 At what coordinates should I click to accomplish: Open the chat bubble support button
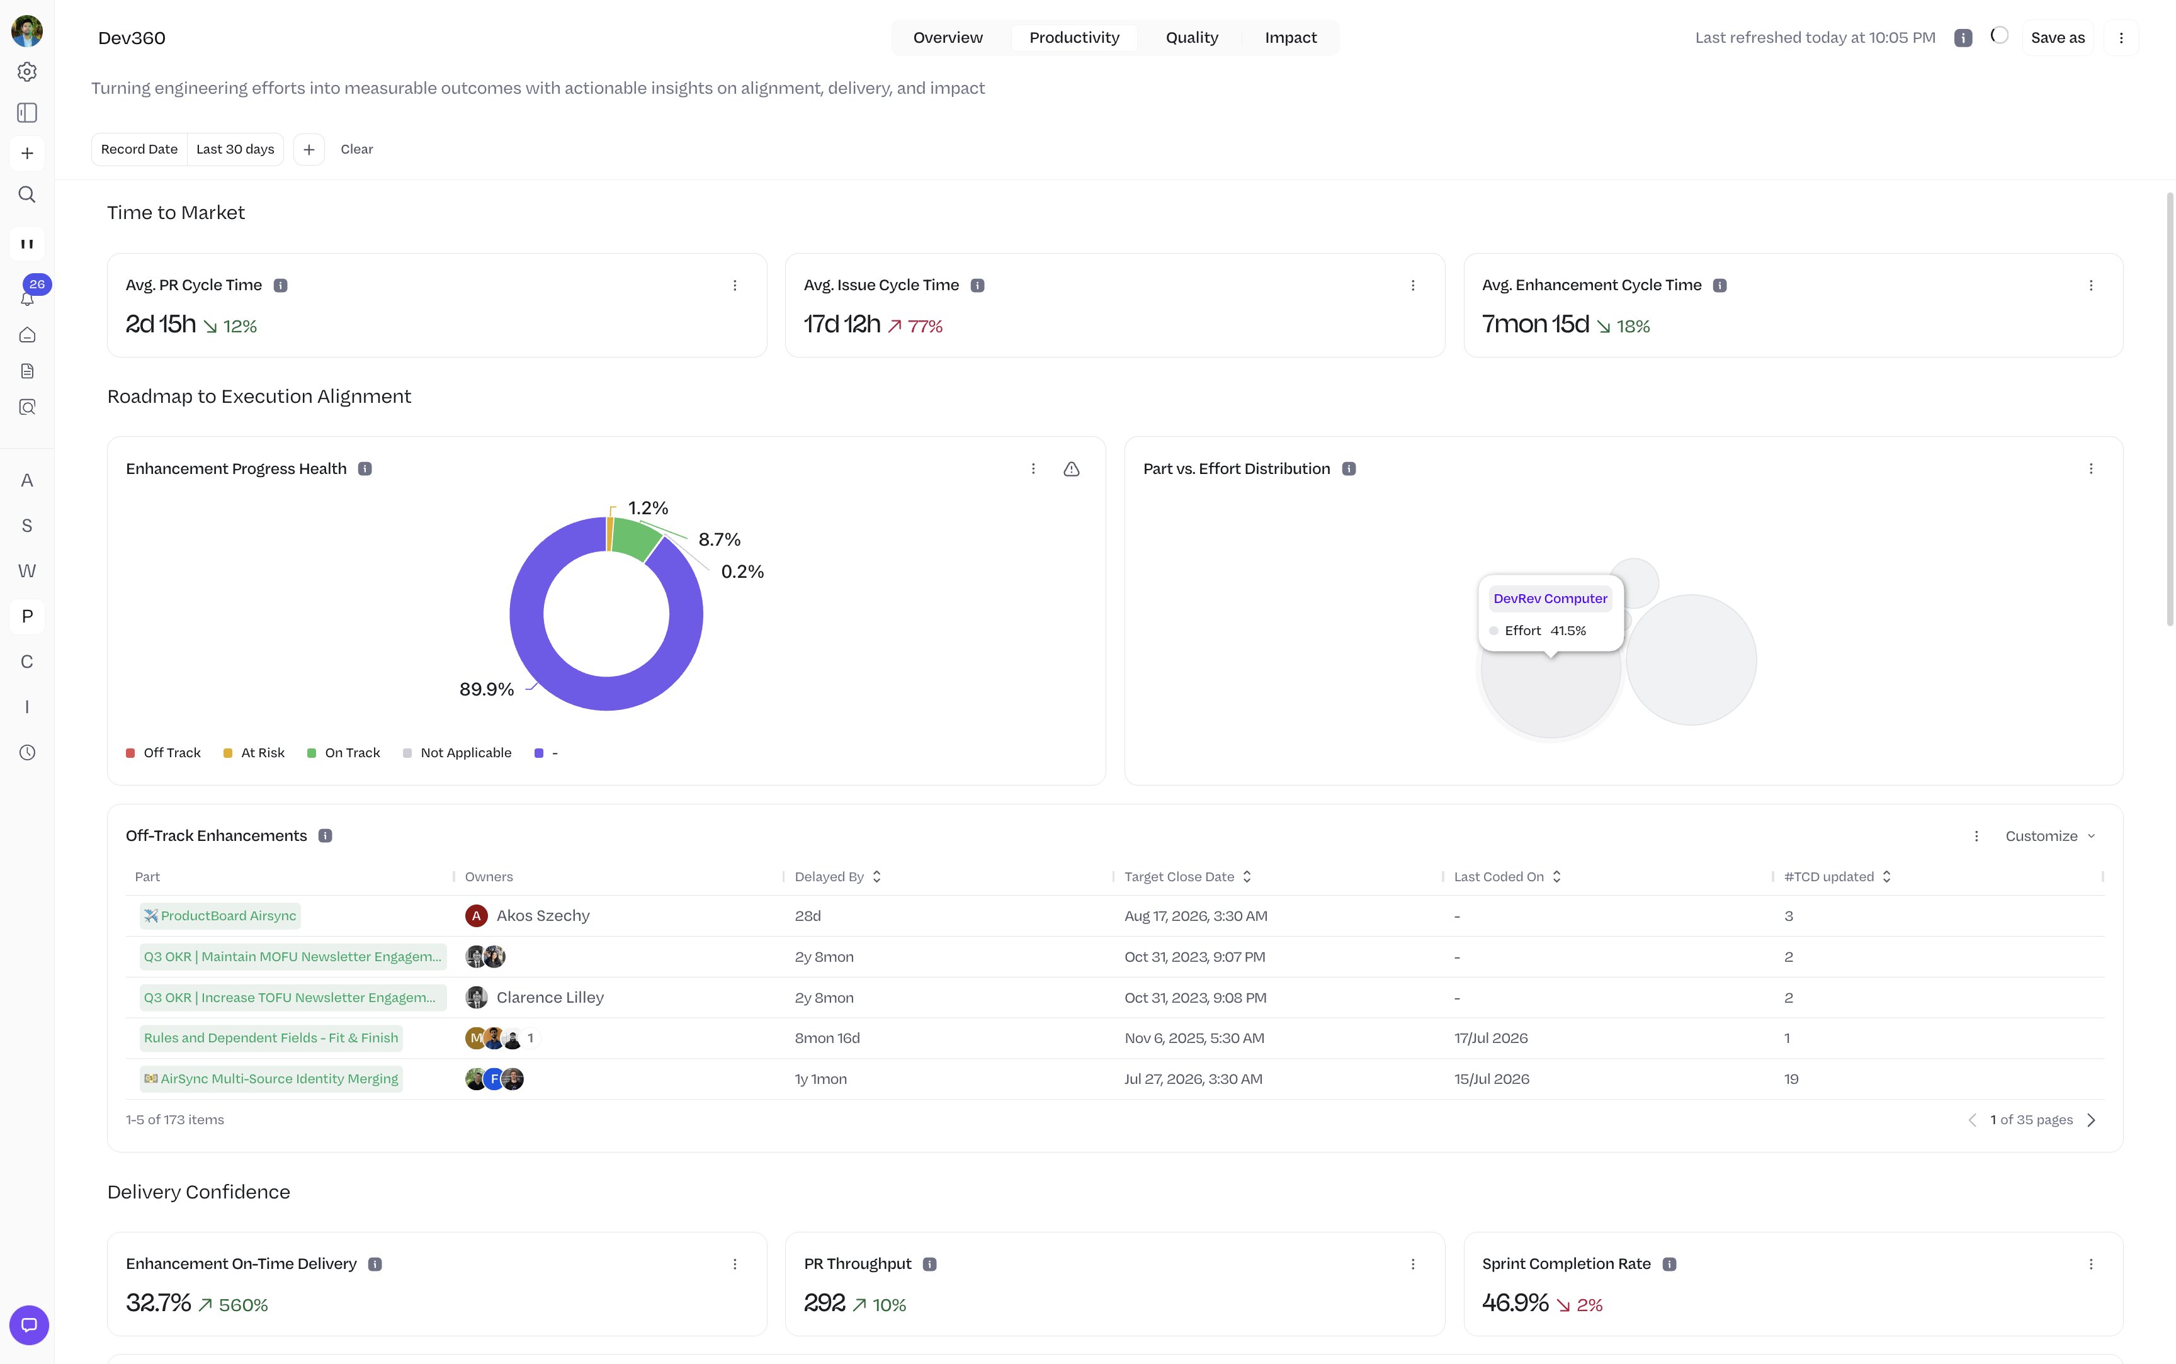(x=29, y=1325)
